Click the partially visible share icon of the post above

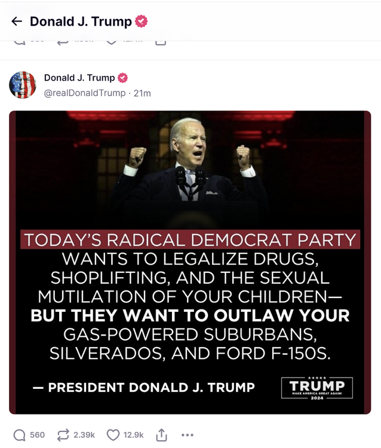coord(160,42)
